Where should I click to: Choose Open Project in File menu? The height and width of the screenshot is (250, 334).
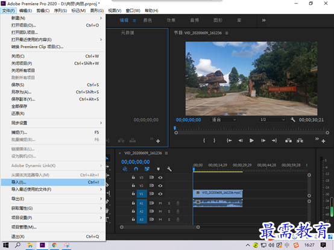(x=53, y=25)
